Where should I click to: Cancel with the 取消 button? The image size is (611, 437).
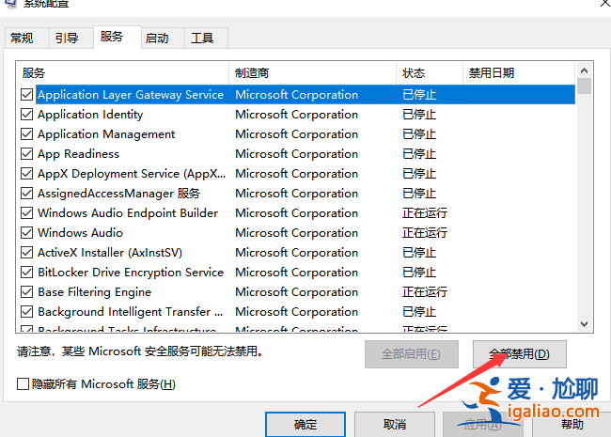pos(395,424)
